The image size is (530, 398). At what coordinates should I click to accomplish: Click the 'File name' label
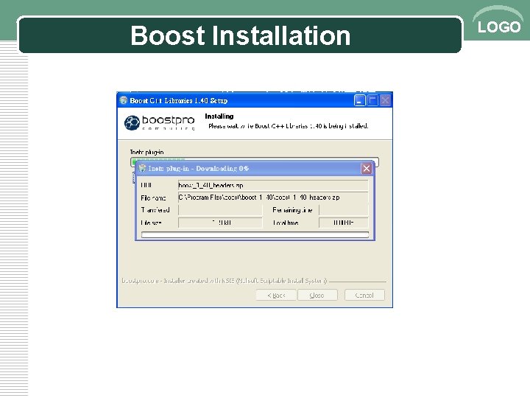click(153, 198)
